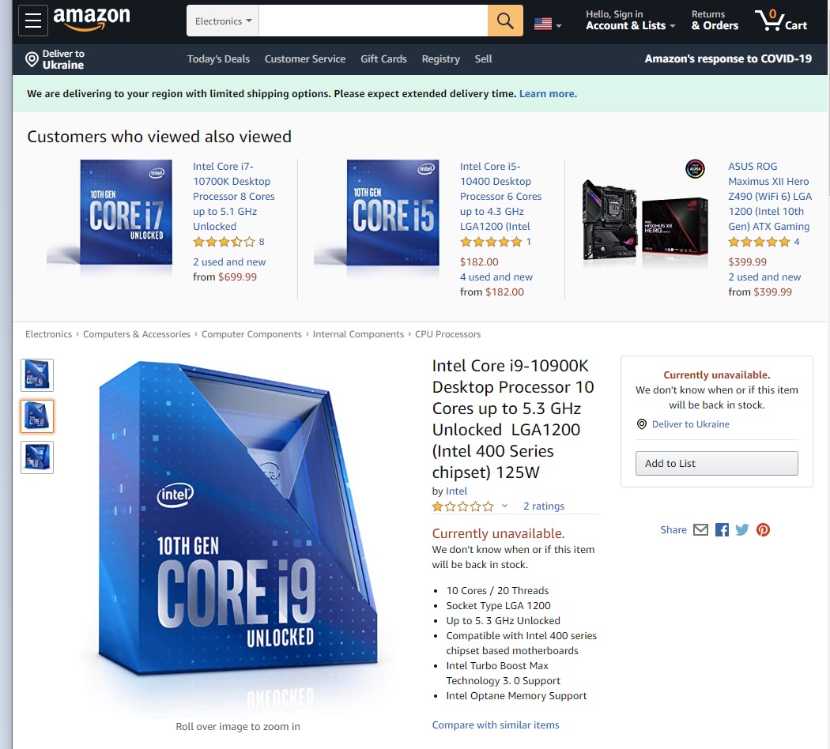The height and width of the screenshot is (749, 830).
Task: Open Compare with similar items link
Action: click(x=495, y=725)
